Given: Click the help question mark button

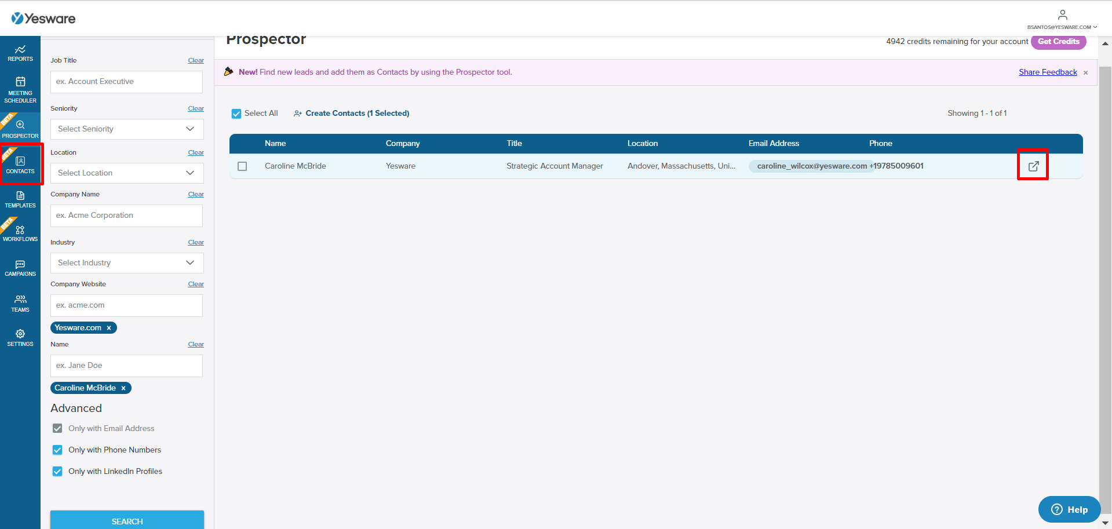Looking at the screenshot, I should click(1069, 509).
